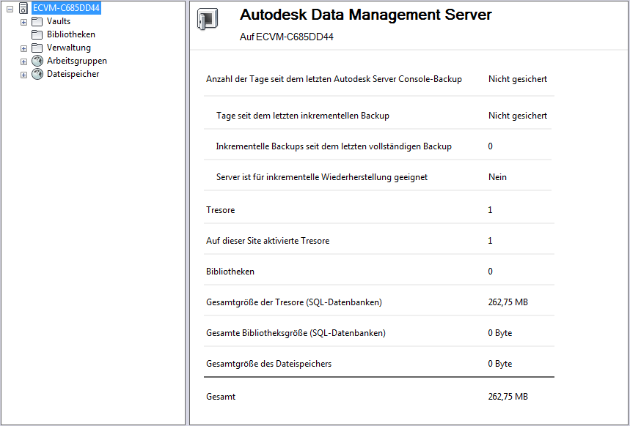Image resolution: width=630 pixels, height=426 pixels.
Task: Select the Arbeitsgruppen label in tree
Action: (x=76, y=61)
